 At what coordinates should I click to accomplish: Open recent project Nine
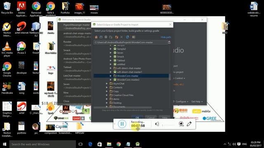[75, 94]
